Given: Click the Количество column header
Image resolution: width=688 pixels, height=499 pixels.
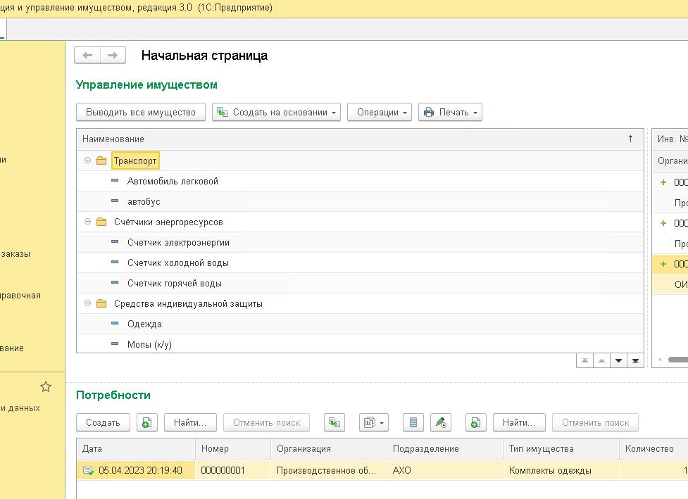Looking at the screenshot, I should point(653,448).
